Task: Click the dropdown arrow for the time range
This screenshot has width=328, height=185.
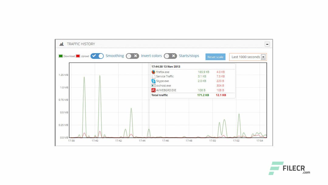Action: pyautogui.click(x=264, y=57)
